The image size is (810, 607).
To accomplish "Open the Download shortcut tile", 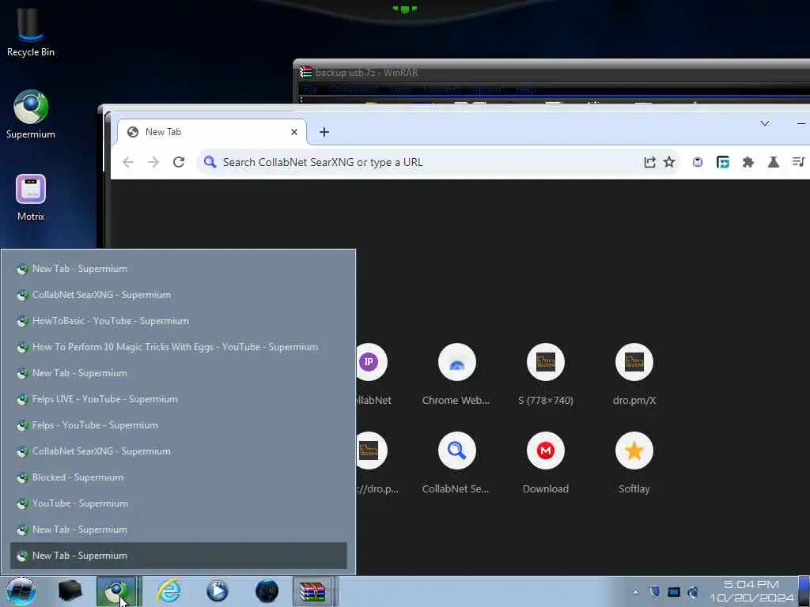I will point(546,463).
